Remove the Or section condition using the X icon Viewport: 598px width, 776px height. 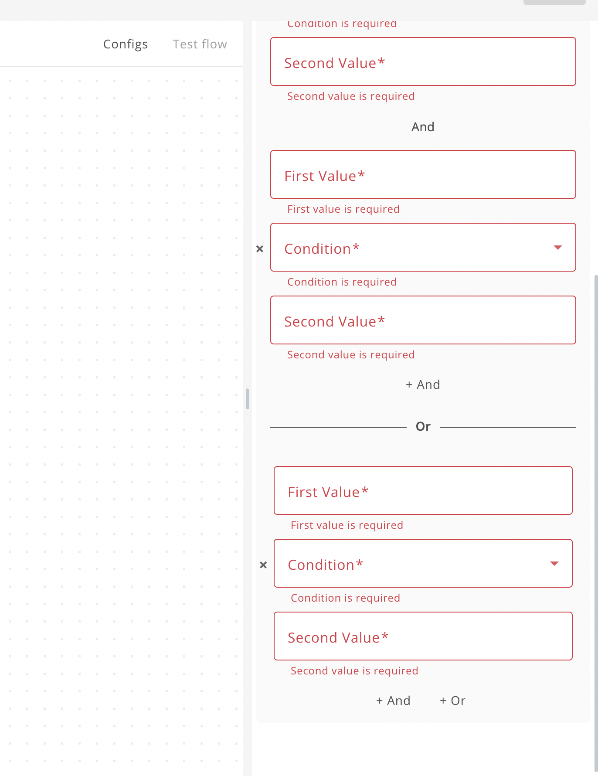(x=263, y=565)
